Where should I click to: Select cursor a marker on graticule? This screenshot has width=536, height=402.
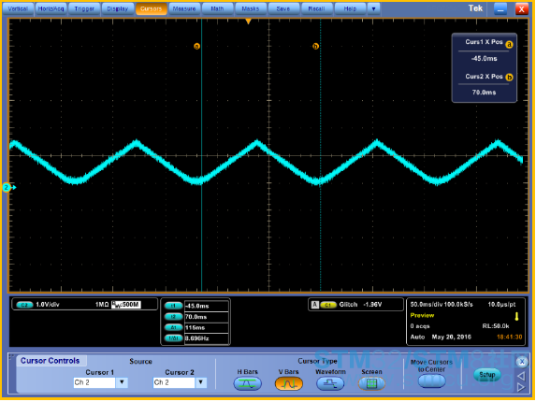pos(196,46)
